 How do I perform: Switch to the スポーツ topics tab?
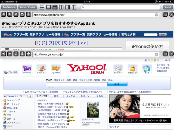tap(85, 96)
